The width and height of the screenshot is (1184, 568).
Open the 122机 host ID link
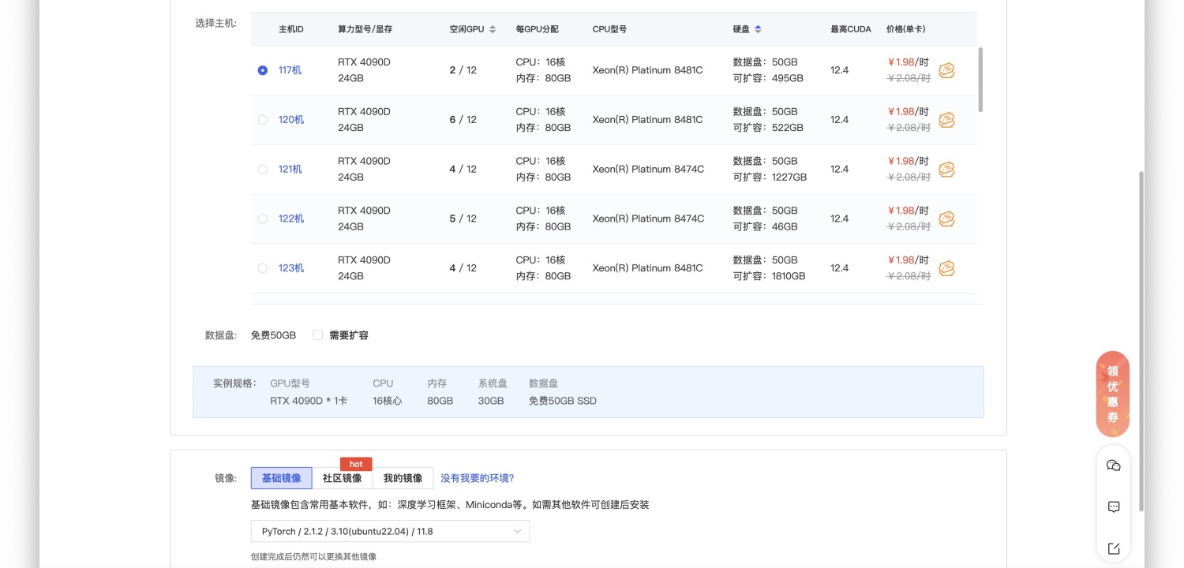pos(291,219)
